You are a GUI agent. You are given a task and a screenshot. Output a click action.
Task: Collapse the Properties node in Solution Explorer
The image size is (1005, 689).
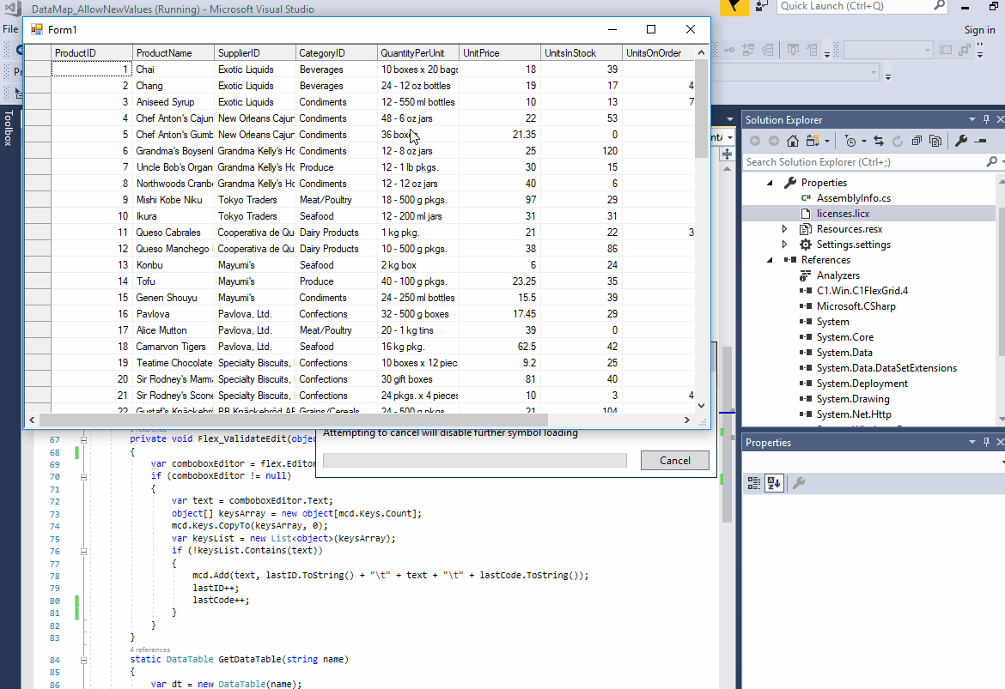[770, 183]
